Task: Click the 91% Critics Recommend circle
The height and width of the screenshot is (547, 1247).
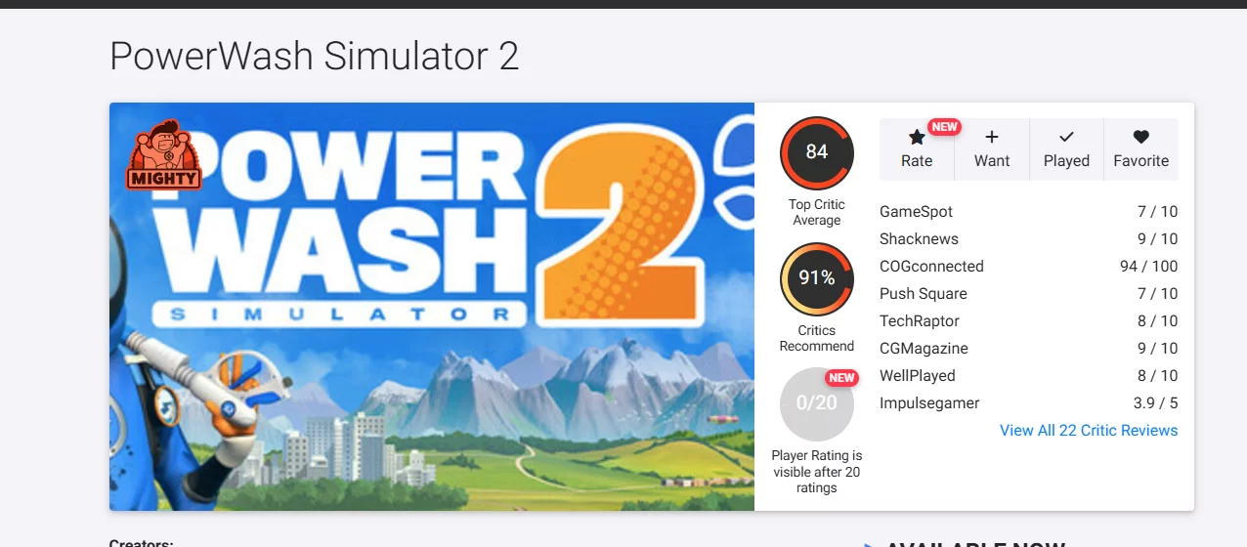Action: tap(817, 278)
